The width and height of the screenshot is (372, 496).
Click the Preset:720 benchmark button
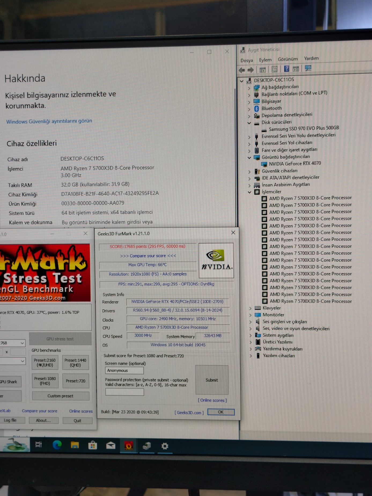pos(76,381)
